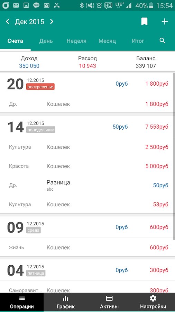Go to previous month with left chevron

(x=8, y=21)
